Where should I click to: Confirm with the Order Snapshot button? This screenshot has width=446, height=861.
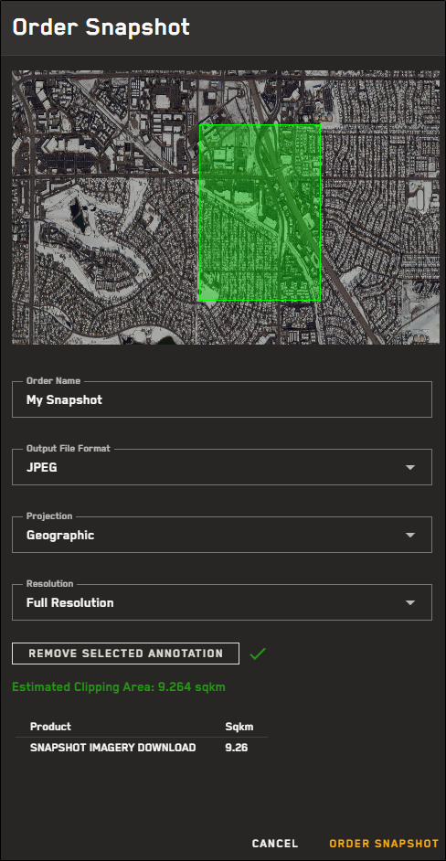point(384,844)
